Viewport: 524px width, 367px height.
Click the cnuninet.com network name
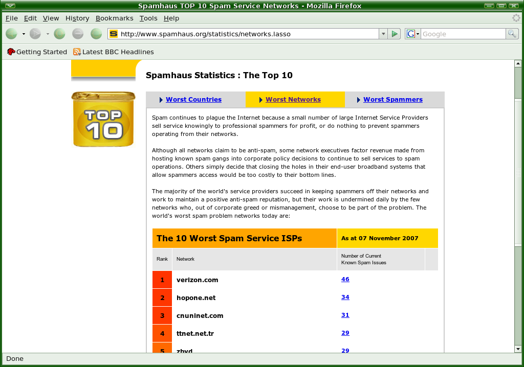tap(200, 315)
